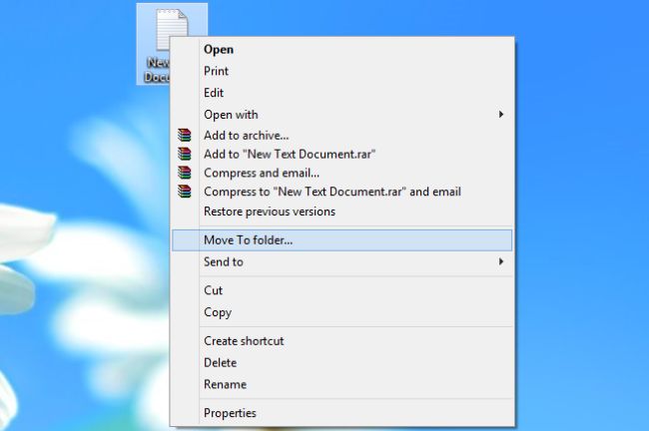Choose Open from the context menu
Screen dimensions: 649x431
[342, 49]
